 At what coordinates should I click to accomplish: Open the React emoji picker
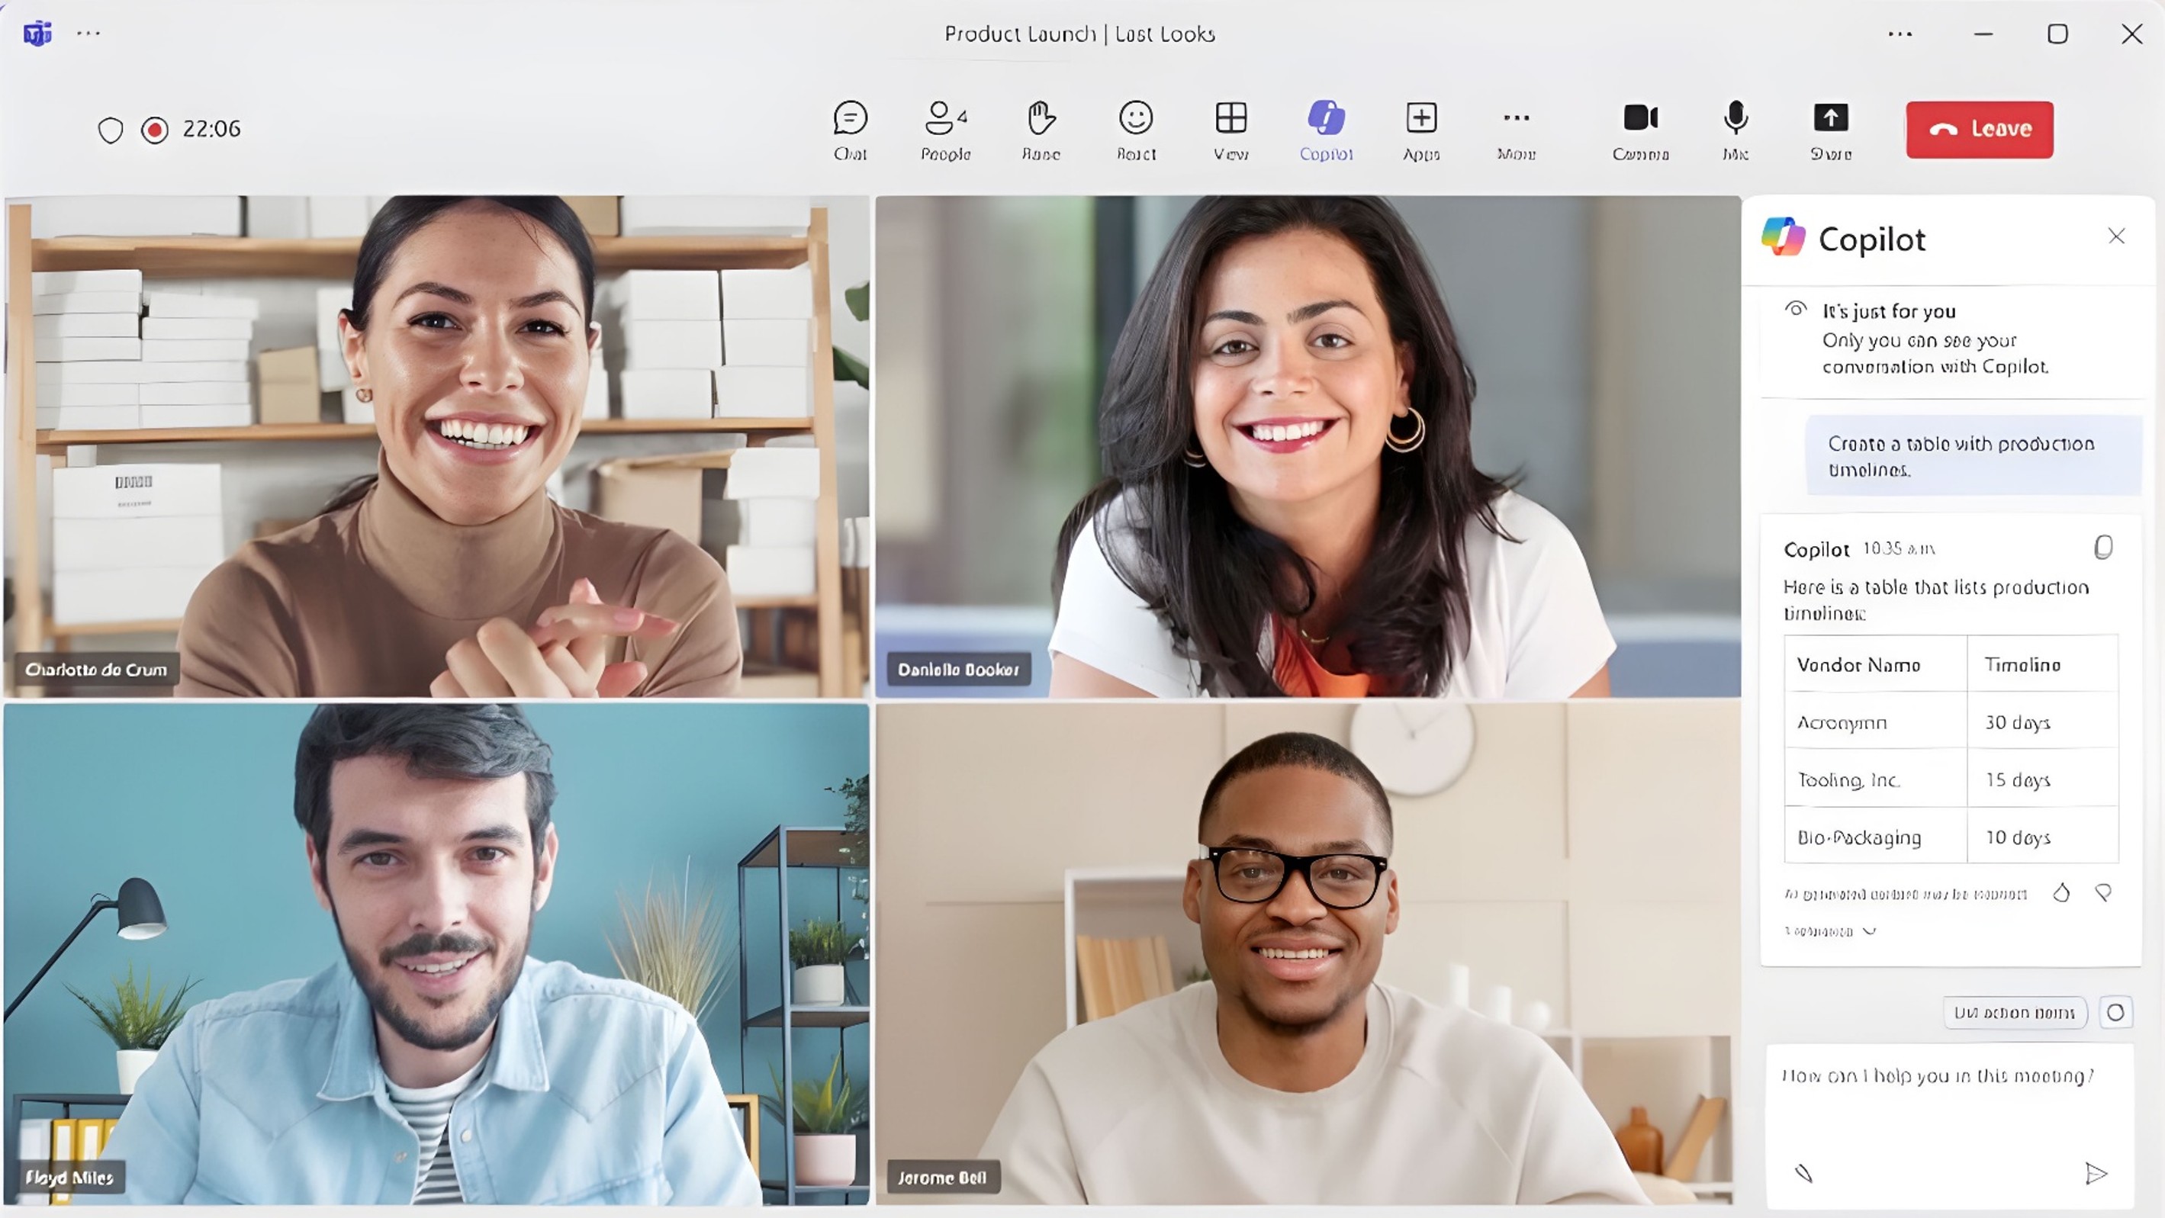tap(1135, 129)
